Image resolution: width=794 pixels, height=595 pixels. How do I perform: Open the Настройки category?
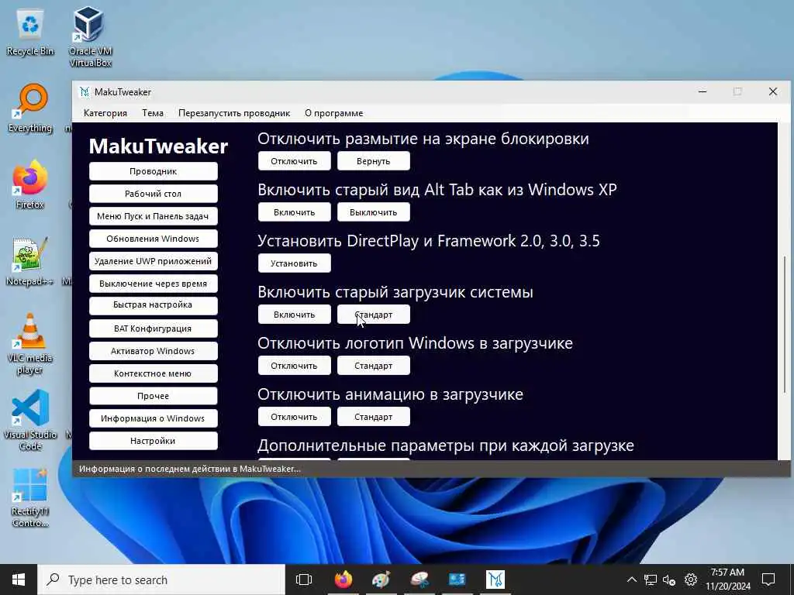pos(154,441)
